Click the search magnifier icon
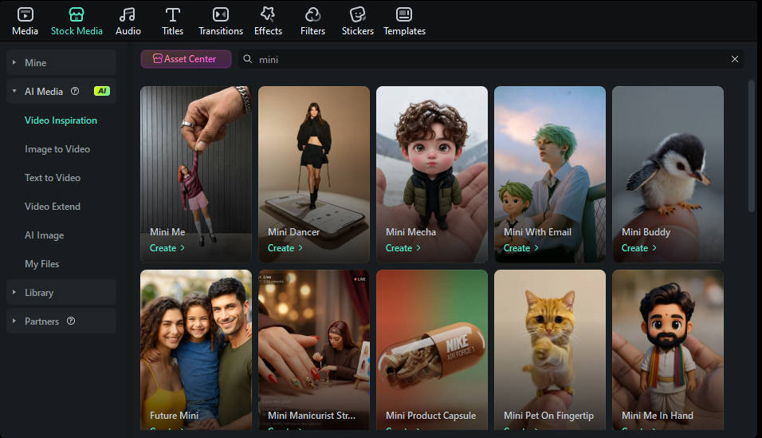 (248, 59)
